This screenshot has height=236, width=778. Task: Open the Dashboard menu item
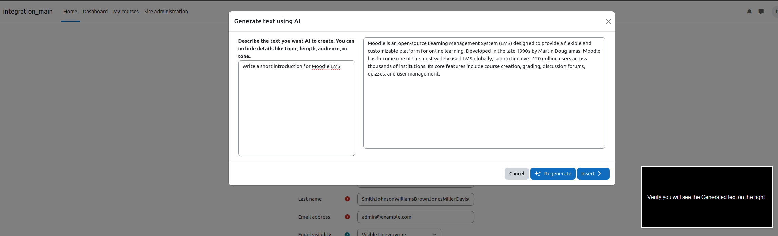tap(95, 12)
